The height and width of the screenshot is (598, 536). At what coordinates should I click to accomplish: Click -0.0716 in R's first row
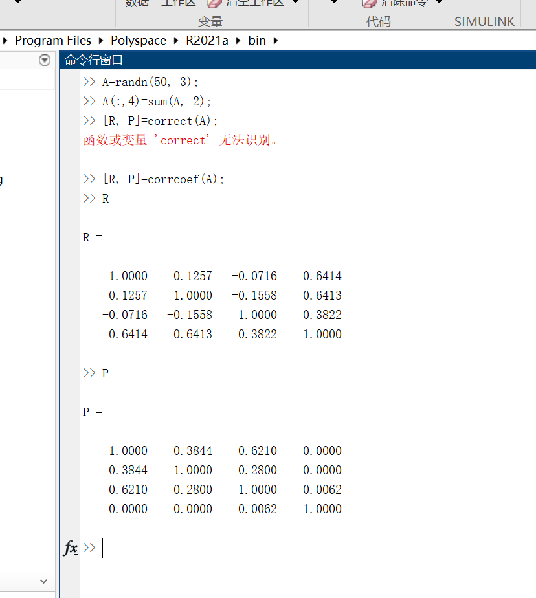254,276
